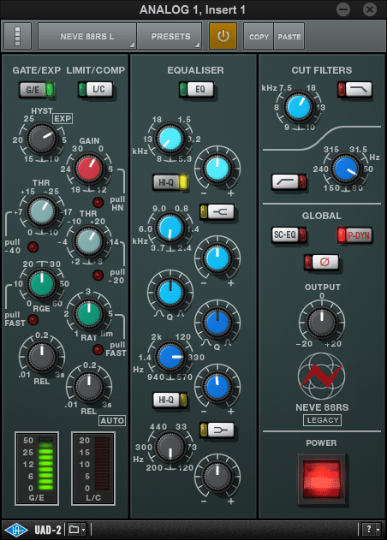Toggle the low-pass cut filter switch
This screenshot has width=387, height=540.
pos(355,90)
